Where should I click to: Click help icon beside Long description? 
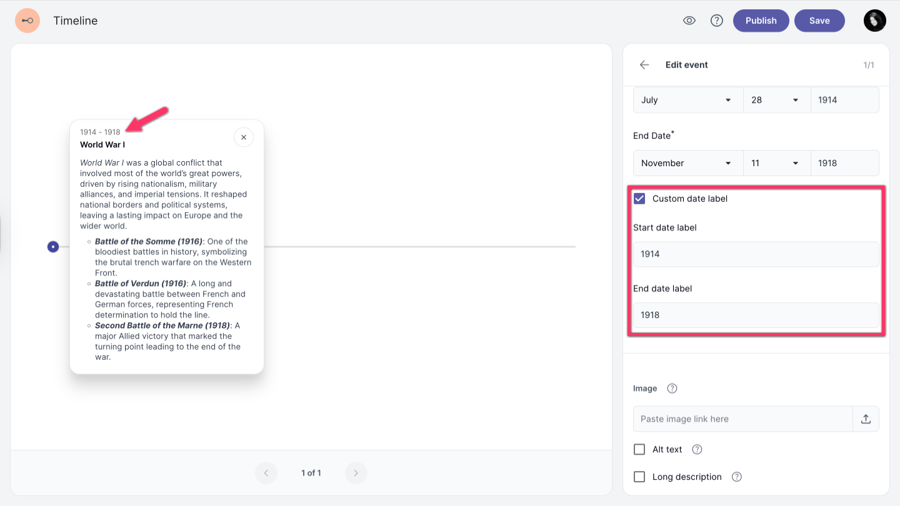tap(737, 477)
